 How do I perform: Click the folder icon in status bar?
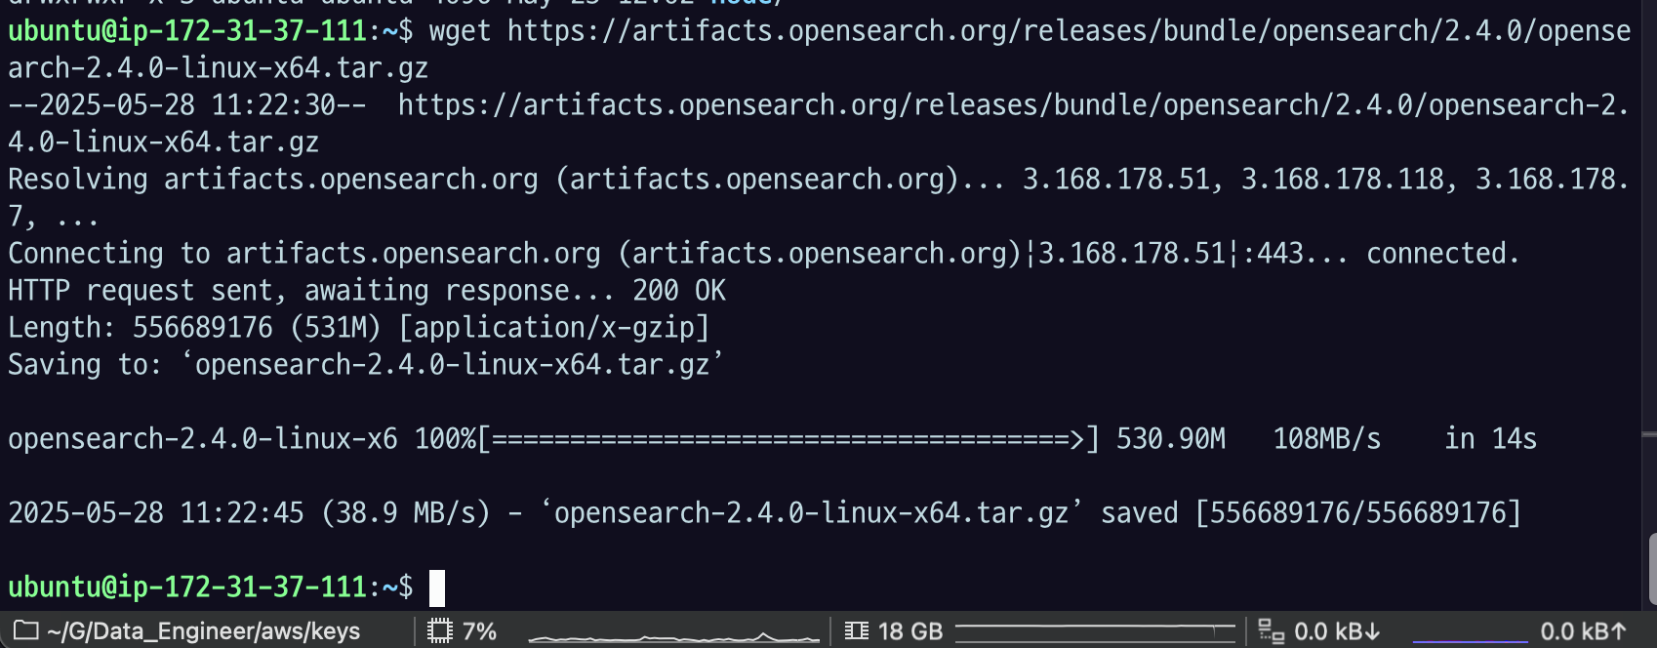[x=26, y=630]
